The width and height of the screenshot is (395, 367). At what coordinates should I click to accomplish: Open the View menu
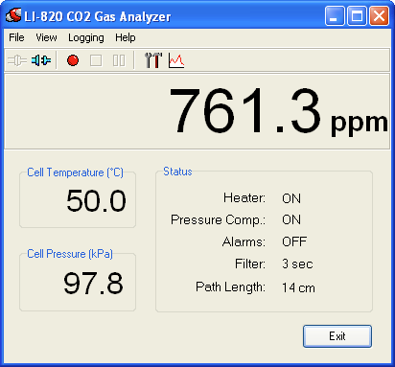tap(46, 37)
